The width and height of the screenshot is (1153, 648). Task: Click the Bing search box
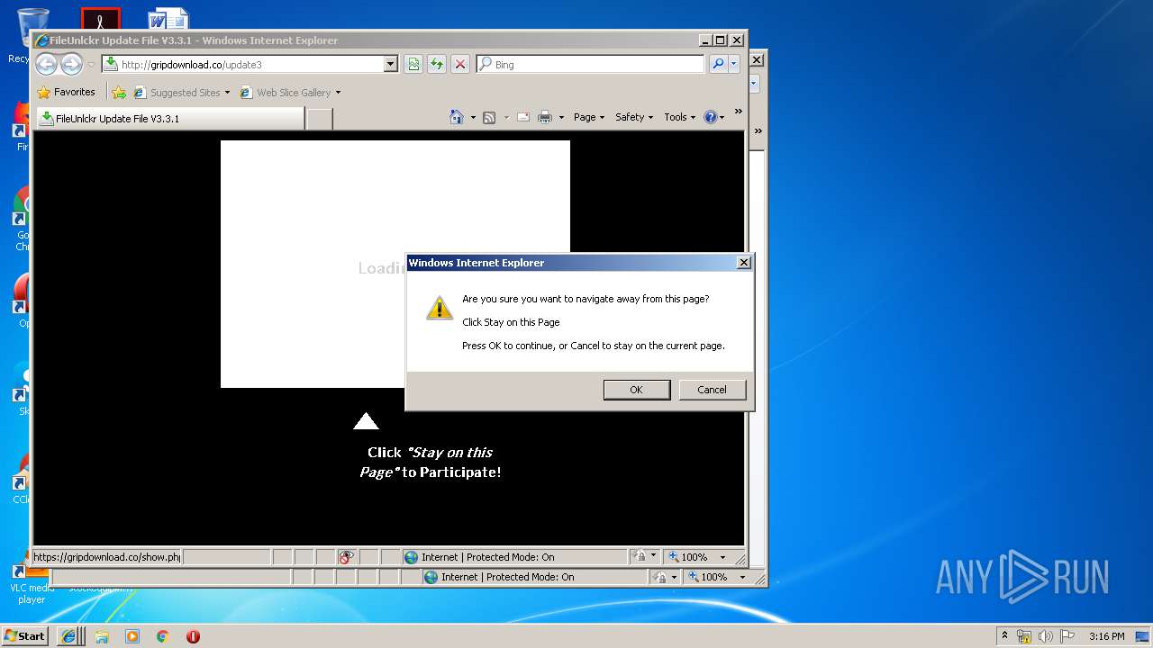(591, 64)
